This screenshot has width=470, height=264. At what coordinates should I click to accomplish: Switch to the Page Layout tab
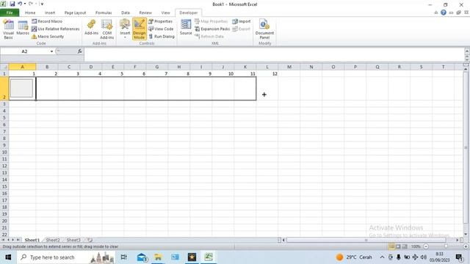coord(75,12)
